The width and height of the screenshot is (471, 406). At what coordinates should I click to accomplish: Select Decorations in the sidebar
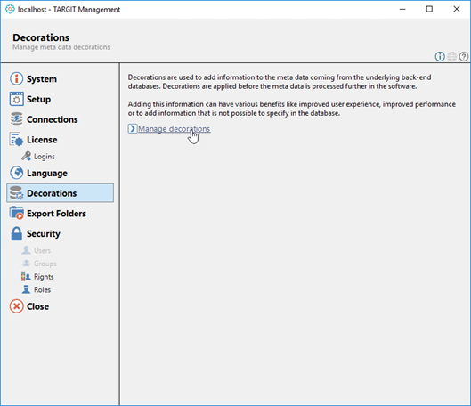tap(60, 193)
